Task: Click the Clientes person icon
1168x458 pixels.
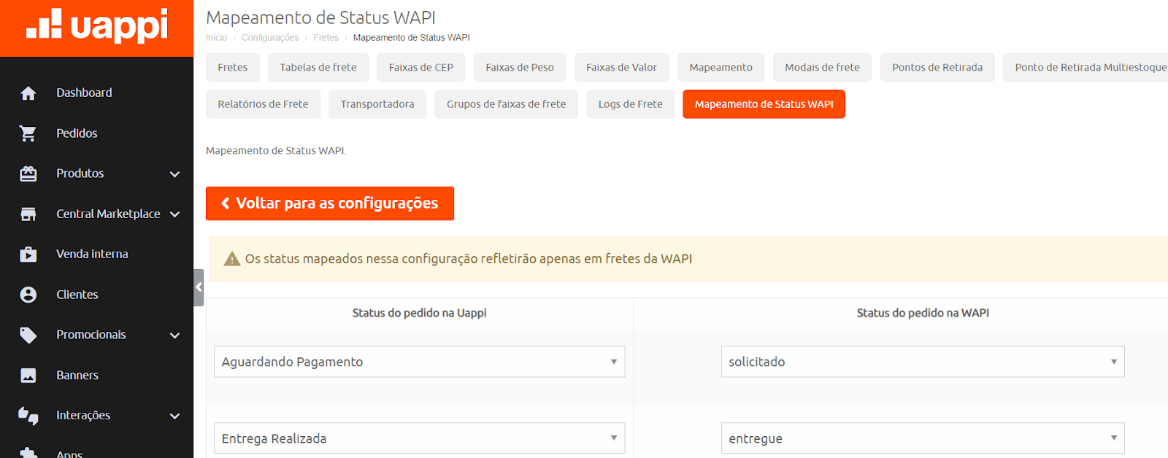Action: [28, 295]
